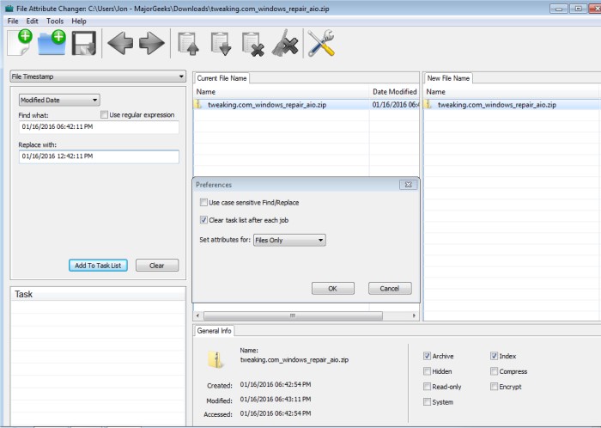Open the File menu
Screen dimensions: 601x428
tap(13, 21)
